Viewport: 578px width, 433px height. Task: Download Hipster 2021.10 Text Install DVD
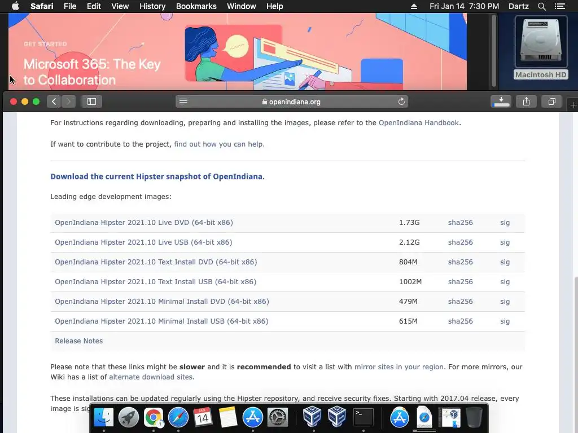tap(156, 262)
